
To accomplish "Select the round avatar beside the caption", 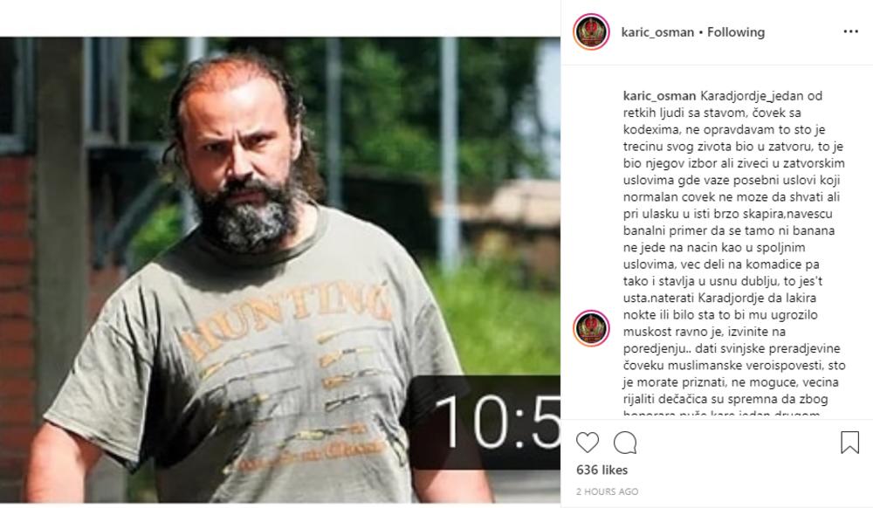I will click(x=591, y=328).
